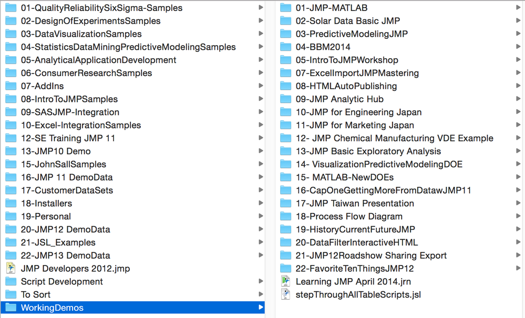Select the 22-JMP13 DemoData folder name
Image resolution: width=525 pixels, height=318 pixels.
(65, 256)
